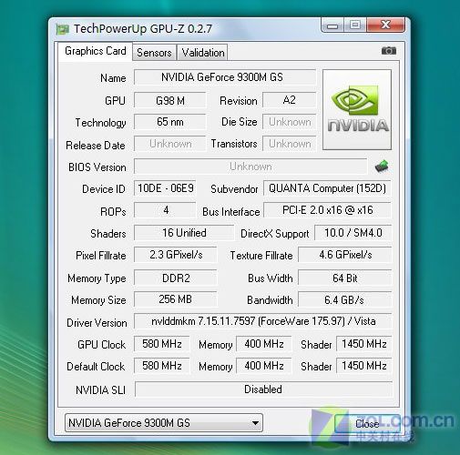The image size is (460, 455).
Task: Click Pixel Fillrate value 2.3 GPixel/s
Action: click(176, 255)
